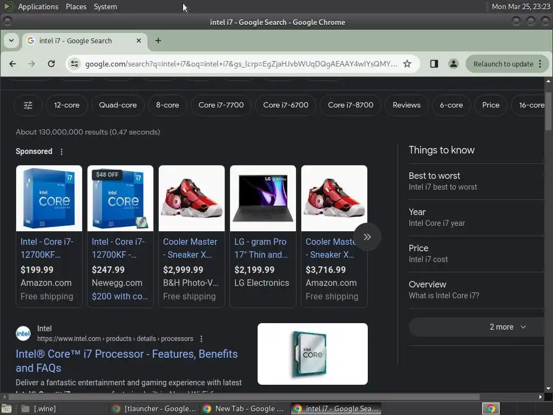Open site information icon in address bar

pyautogui.click(x=75, y=64)
